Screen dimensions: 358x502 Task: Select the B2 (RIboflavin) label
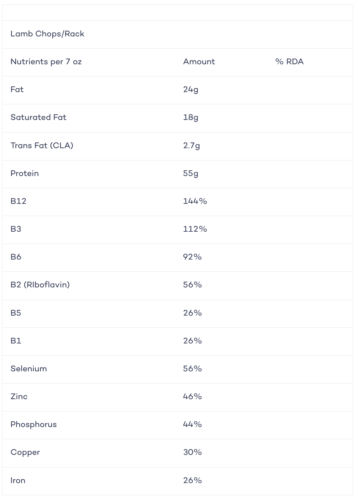tap(40, 285)
